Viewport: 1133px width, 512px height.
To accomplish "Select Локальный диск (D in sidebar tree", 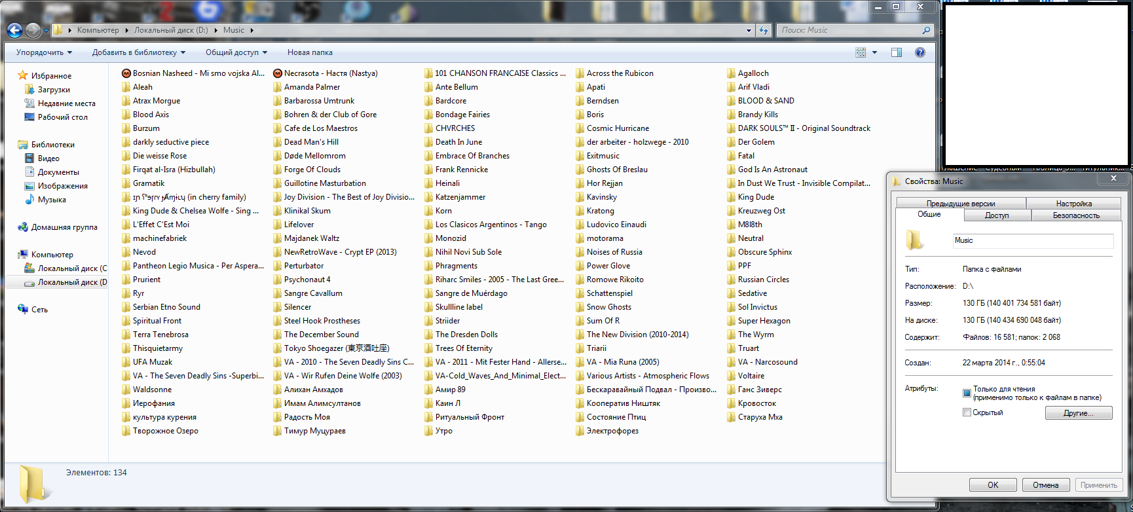I will 66,282.
